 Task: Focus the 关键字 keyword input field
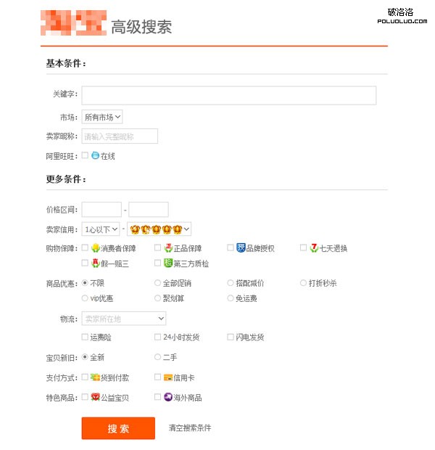pyautogui.click(x=228, y=96)
